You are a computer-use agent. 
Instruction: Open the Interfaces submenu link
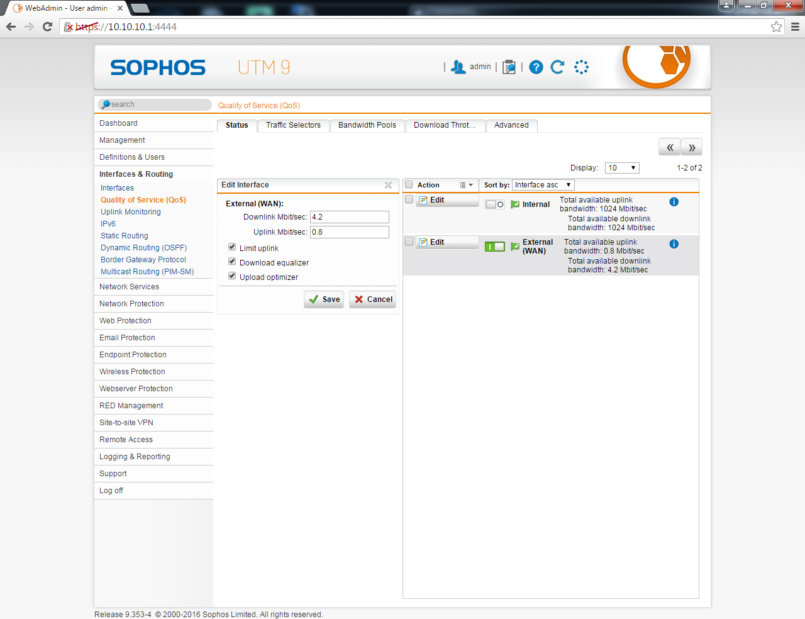pos(117,188)
